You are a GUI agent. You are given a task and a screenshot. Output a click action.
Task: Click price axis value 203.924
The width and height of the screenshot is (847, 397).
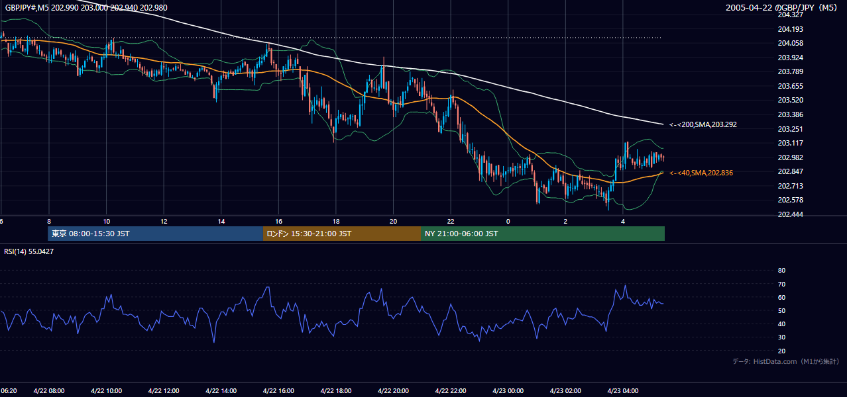(791, 58)
